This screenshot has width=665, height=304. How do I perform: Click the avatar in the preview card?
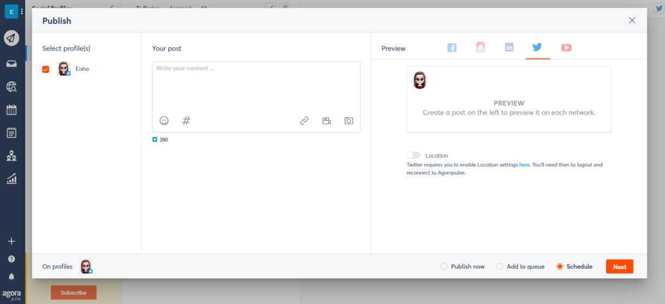pyautogui.click(x=420, y=80)
